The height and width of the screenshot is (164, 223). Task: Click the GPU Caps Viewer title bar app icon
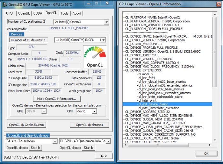pos(5,4)
